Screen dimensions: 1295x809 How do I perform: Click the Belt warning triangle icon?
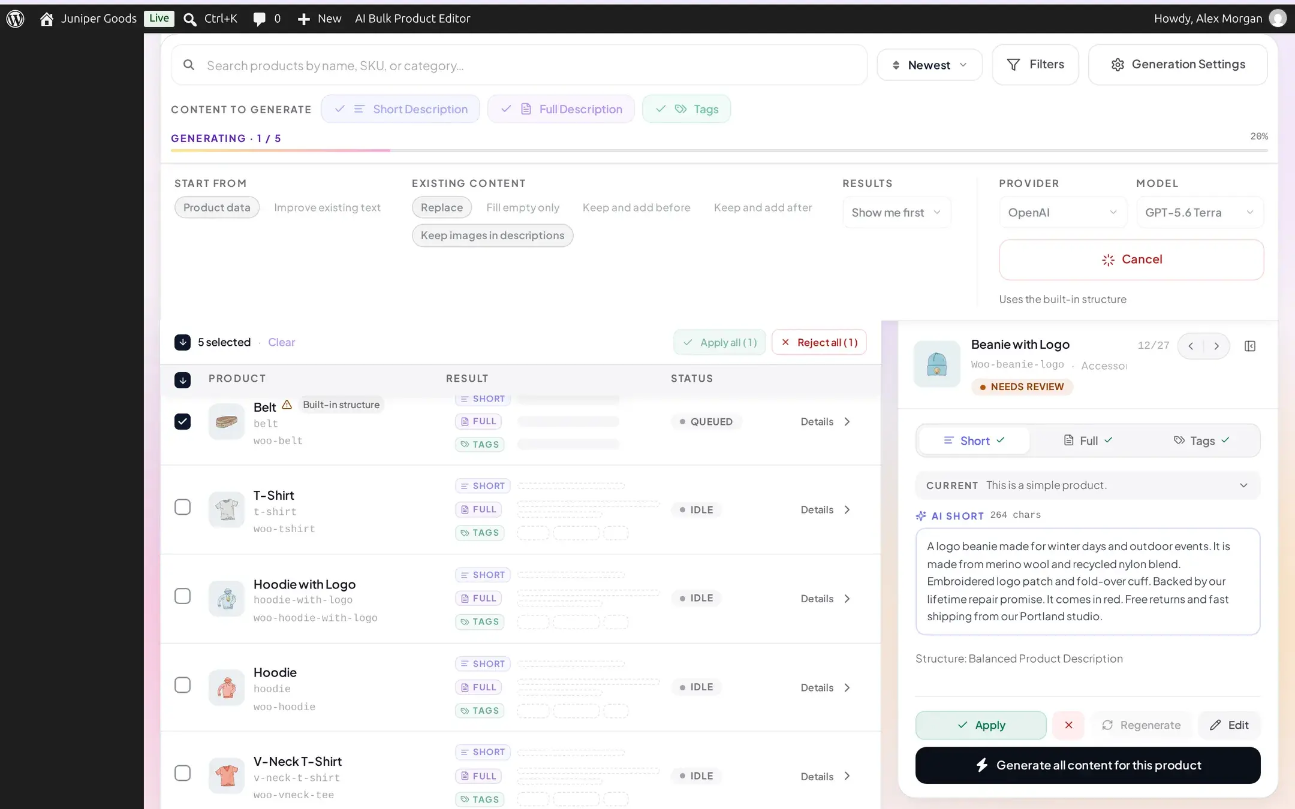click(x=287, y=404)
